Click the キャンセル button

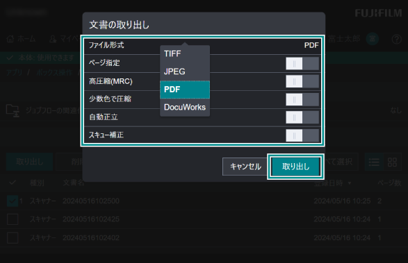(x=245, y=167)
